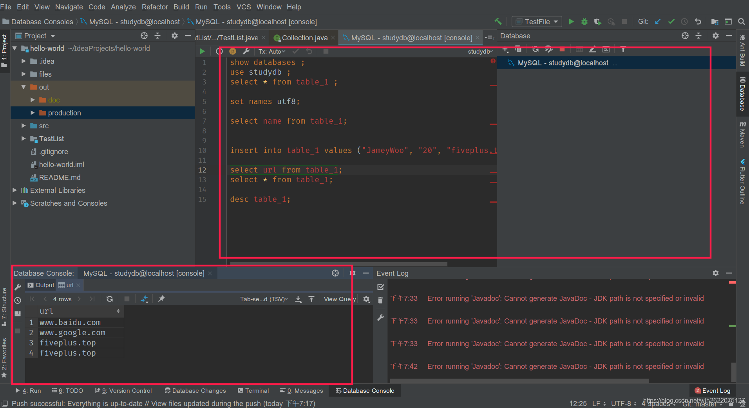Expand the .idea folder
The height and width of the screenshot is (408, 749).
pos(24,61)
